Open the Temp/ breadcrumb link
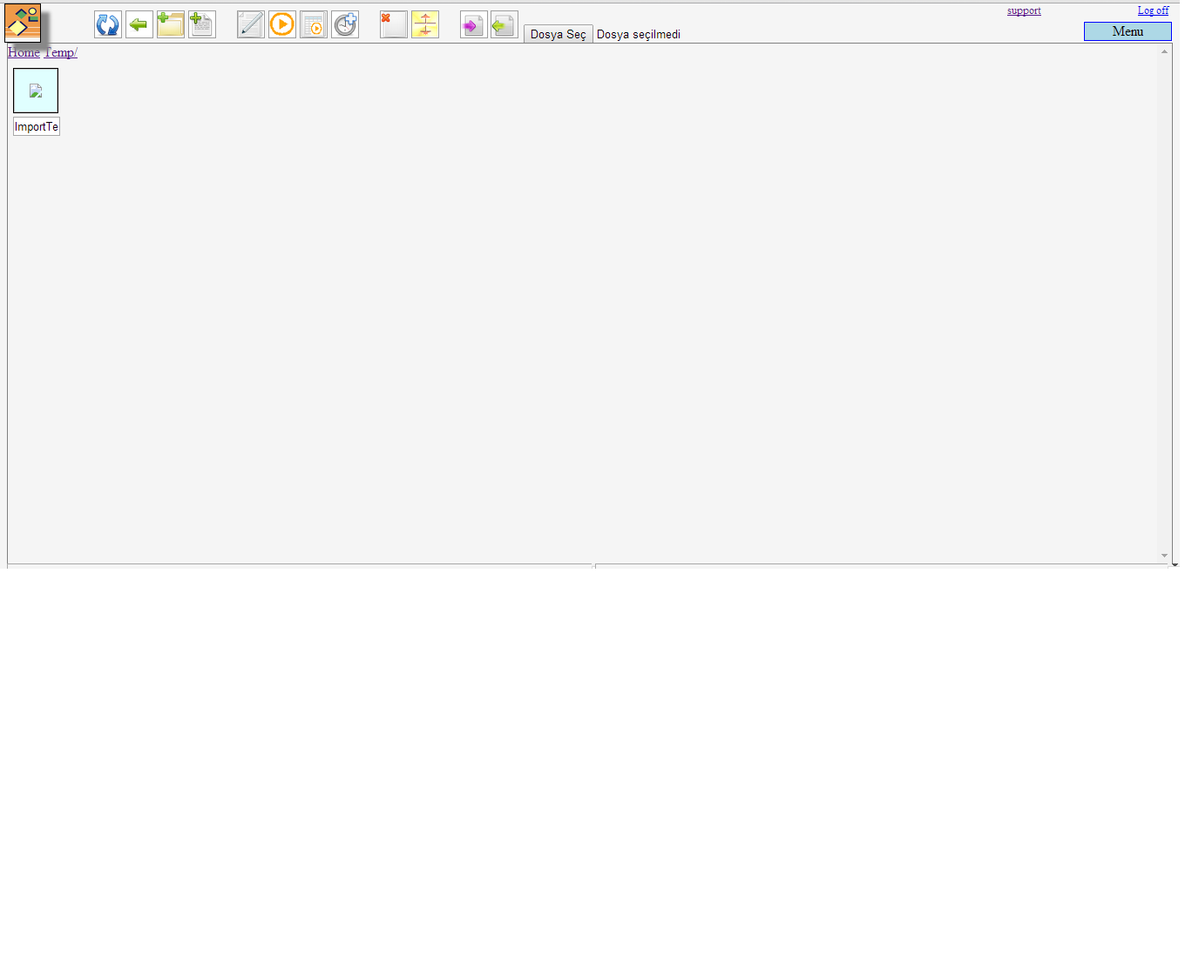 point(61,52)
